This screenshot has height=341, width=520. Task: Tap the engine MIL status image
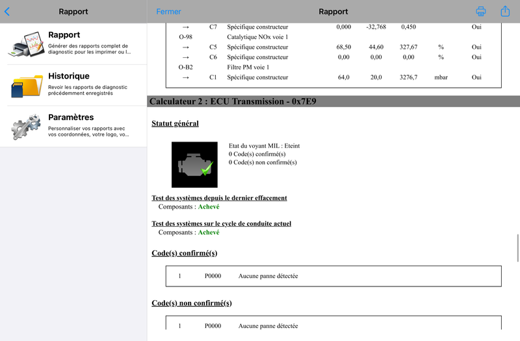194,165
